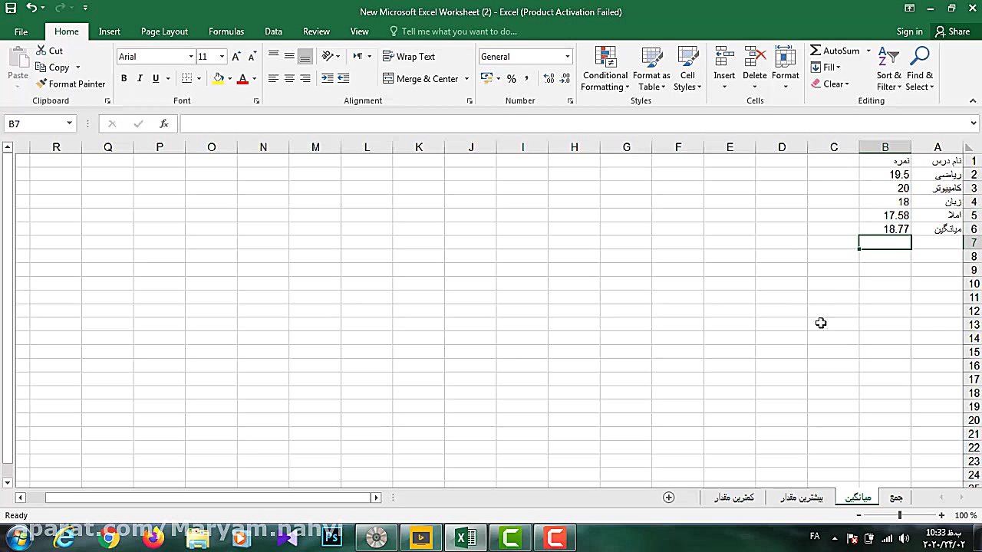
Task: Click the Copy button
Action: 53,67
